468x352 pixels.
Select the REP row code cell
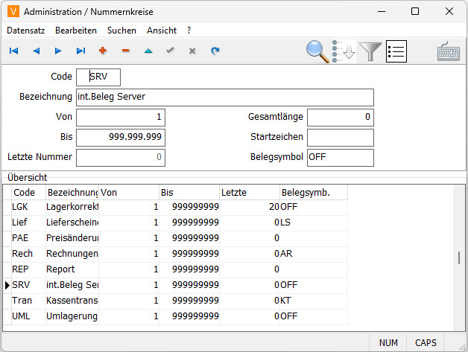[x=28, y=269]
